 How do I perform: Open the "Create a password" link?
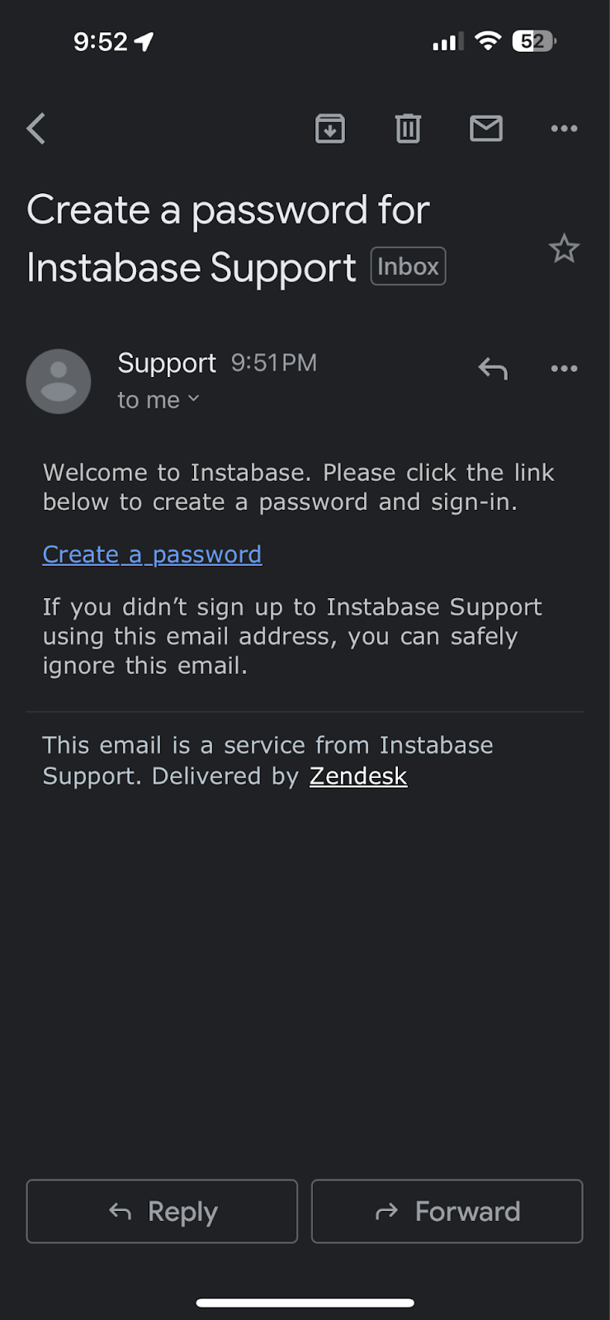coord(152,554)
